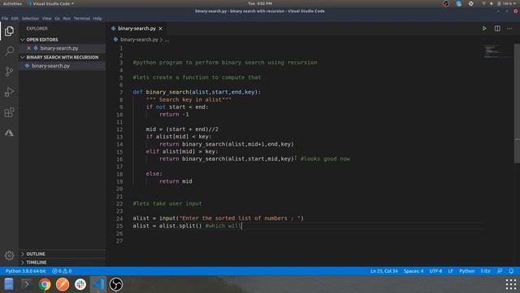
Task: Run Python file with the play icon
Action: [484, 28]
